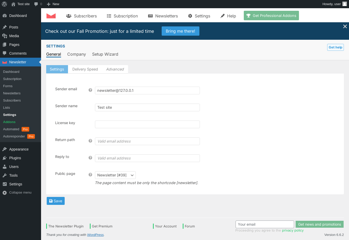Viewport: 349px width, 240px height.
Task: Open Newsletter Dashboard submenu item
Action: coord(21,72)
